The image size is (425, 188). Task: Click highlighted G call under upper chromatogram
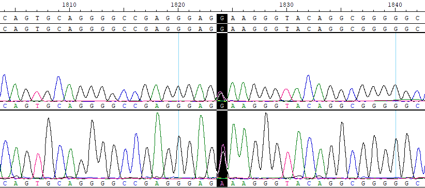pos(222,106)
